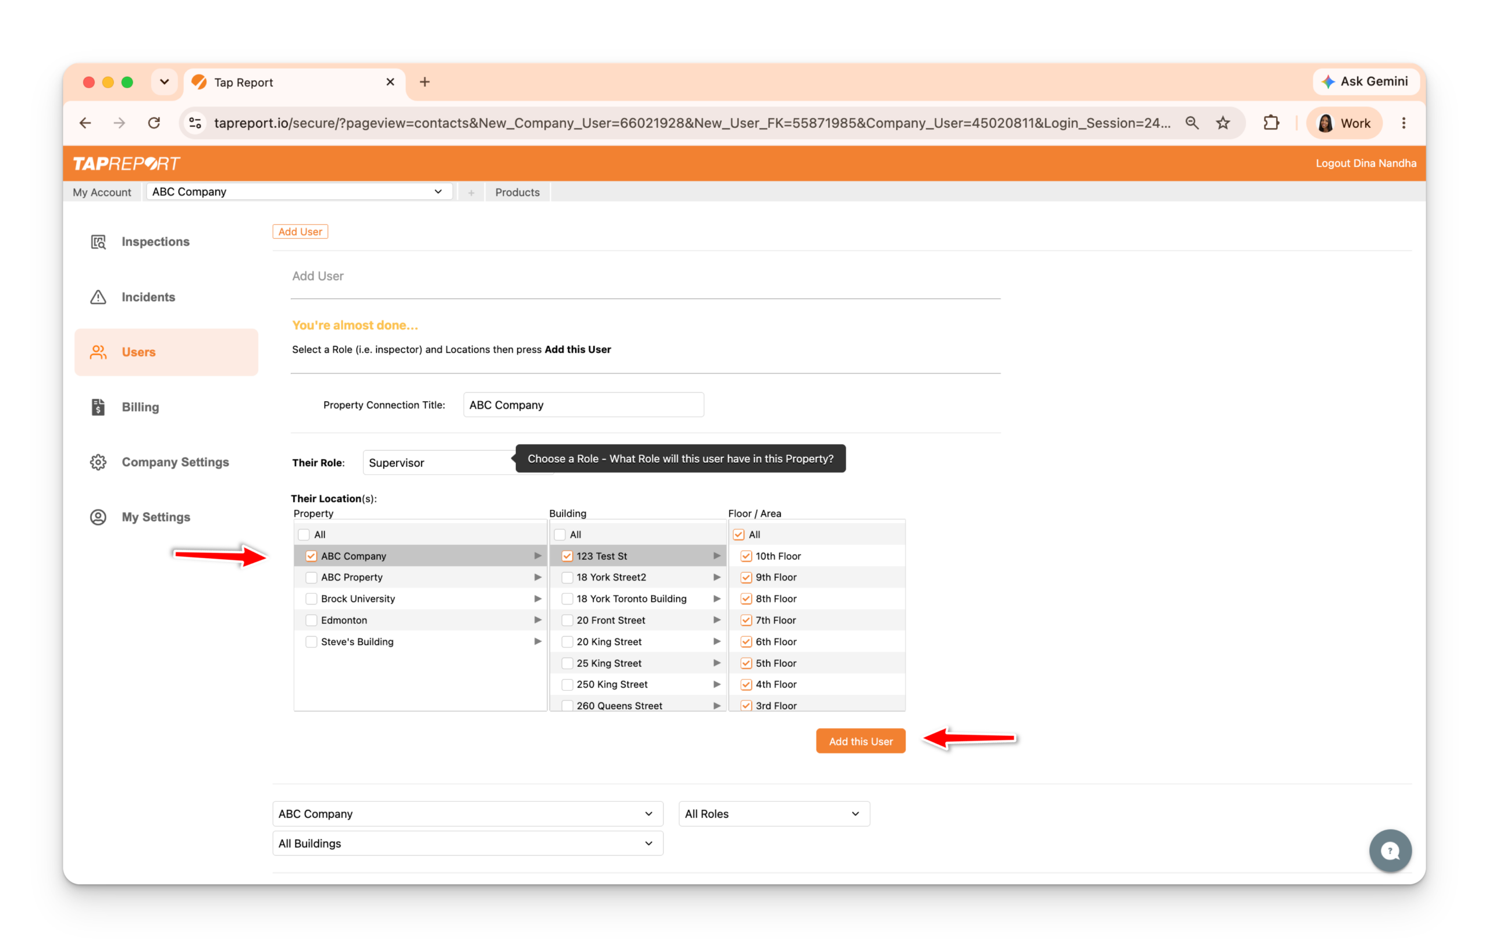Uncheck the 123 Test St checkbox
The width and height of the screenshot is (1489, 947).
click(x=567, y=556)
